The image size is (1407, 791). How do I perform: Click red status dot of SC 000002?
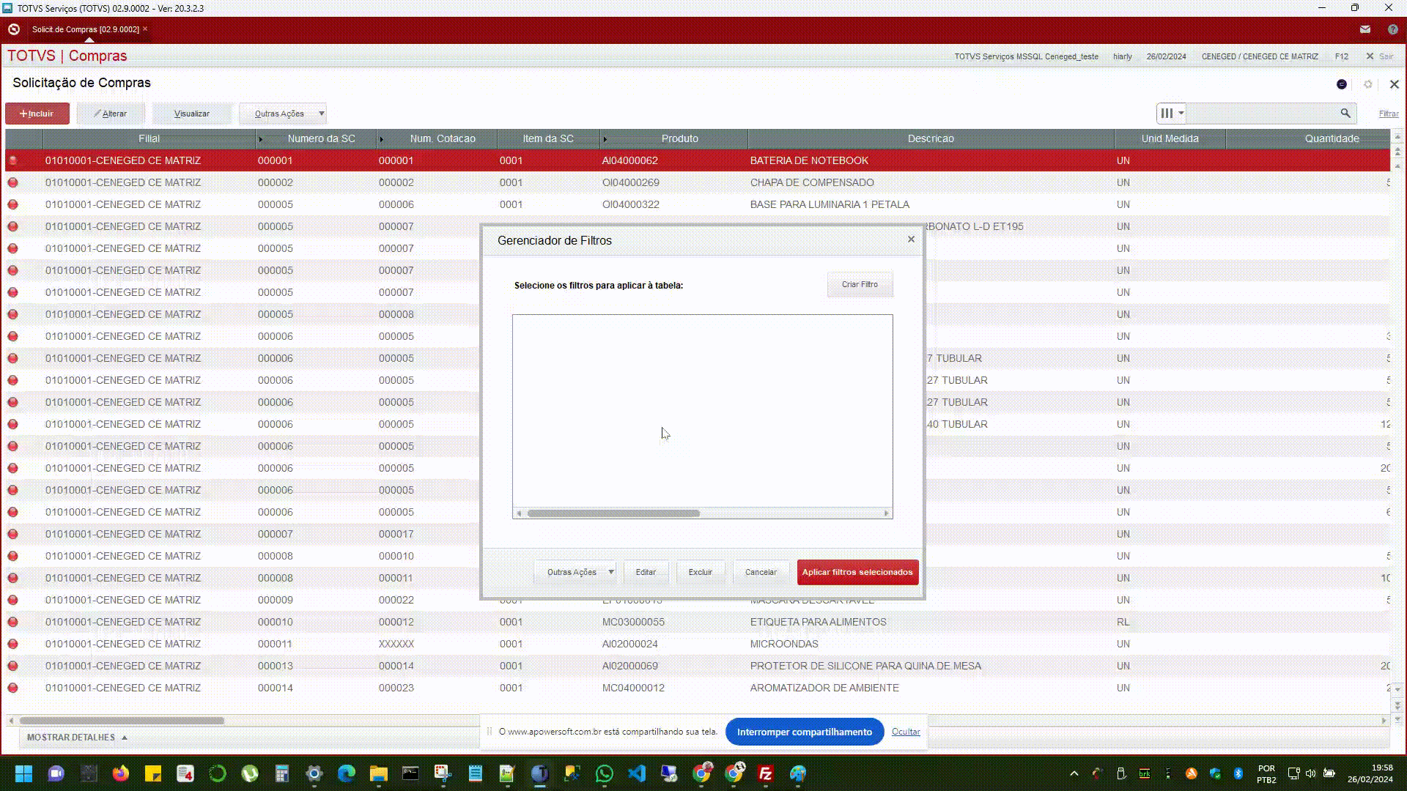[x=13, y=182]
